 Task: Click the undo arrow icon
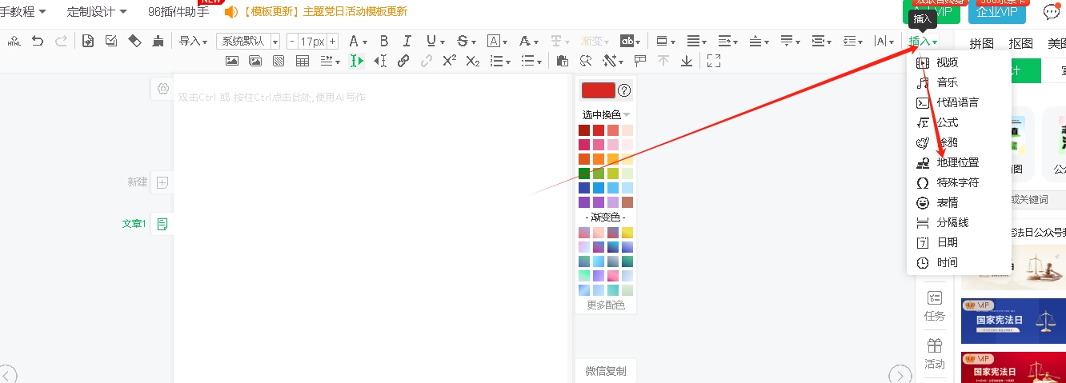tap(38, 41)
